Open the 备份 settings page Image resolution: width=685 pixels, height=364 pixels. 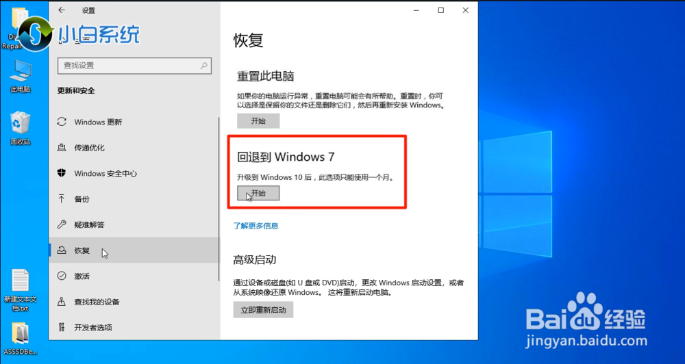click(x=134, y=199)
